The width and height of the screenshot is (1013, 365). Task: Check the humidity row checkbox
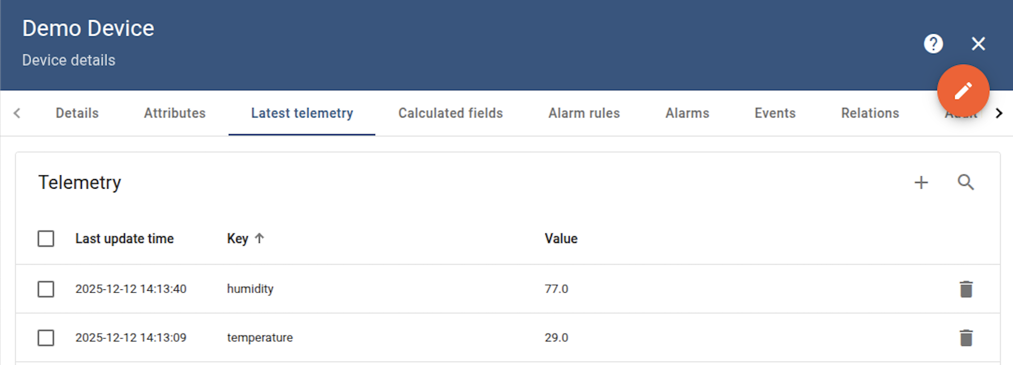46,289
